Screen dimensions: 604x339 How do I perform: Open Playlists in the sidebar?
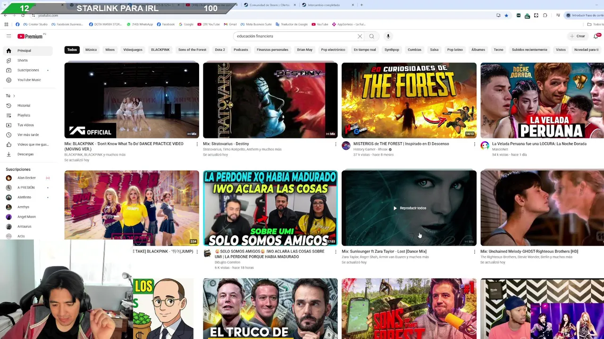(28, 115)
